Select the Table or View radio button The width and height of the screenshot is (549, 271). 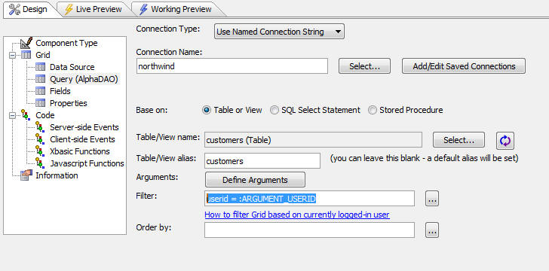(x=207, y=110)
